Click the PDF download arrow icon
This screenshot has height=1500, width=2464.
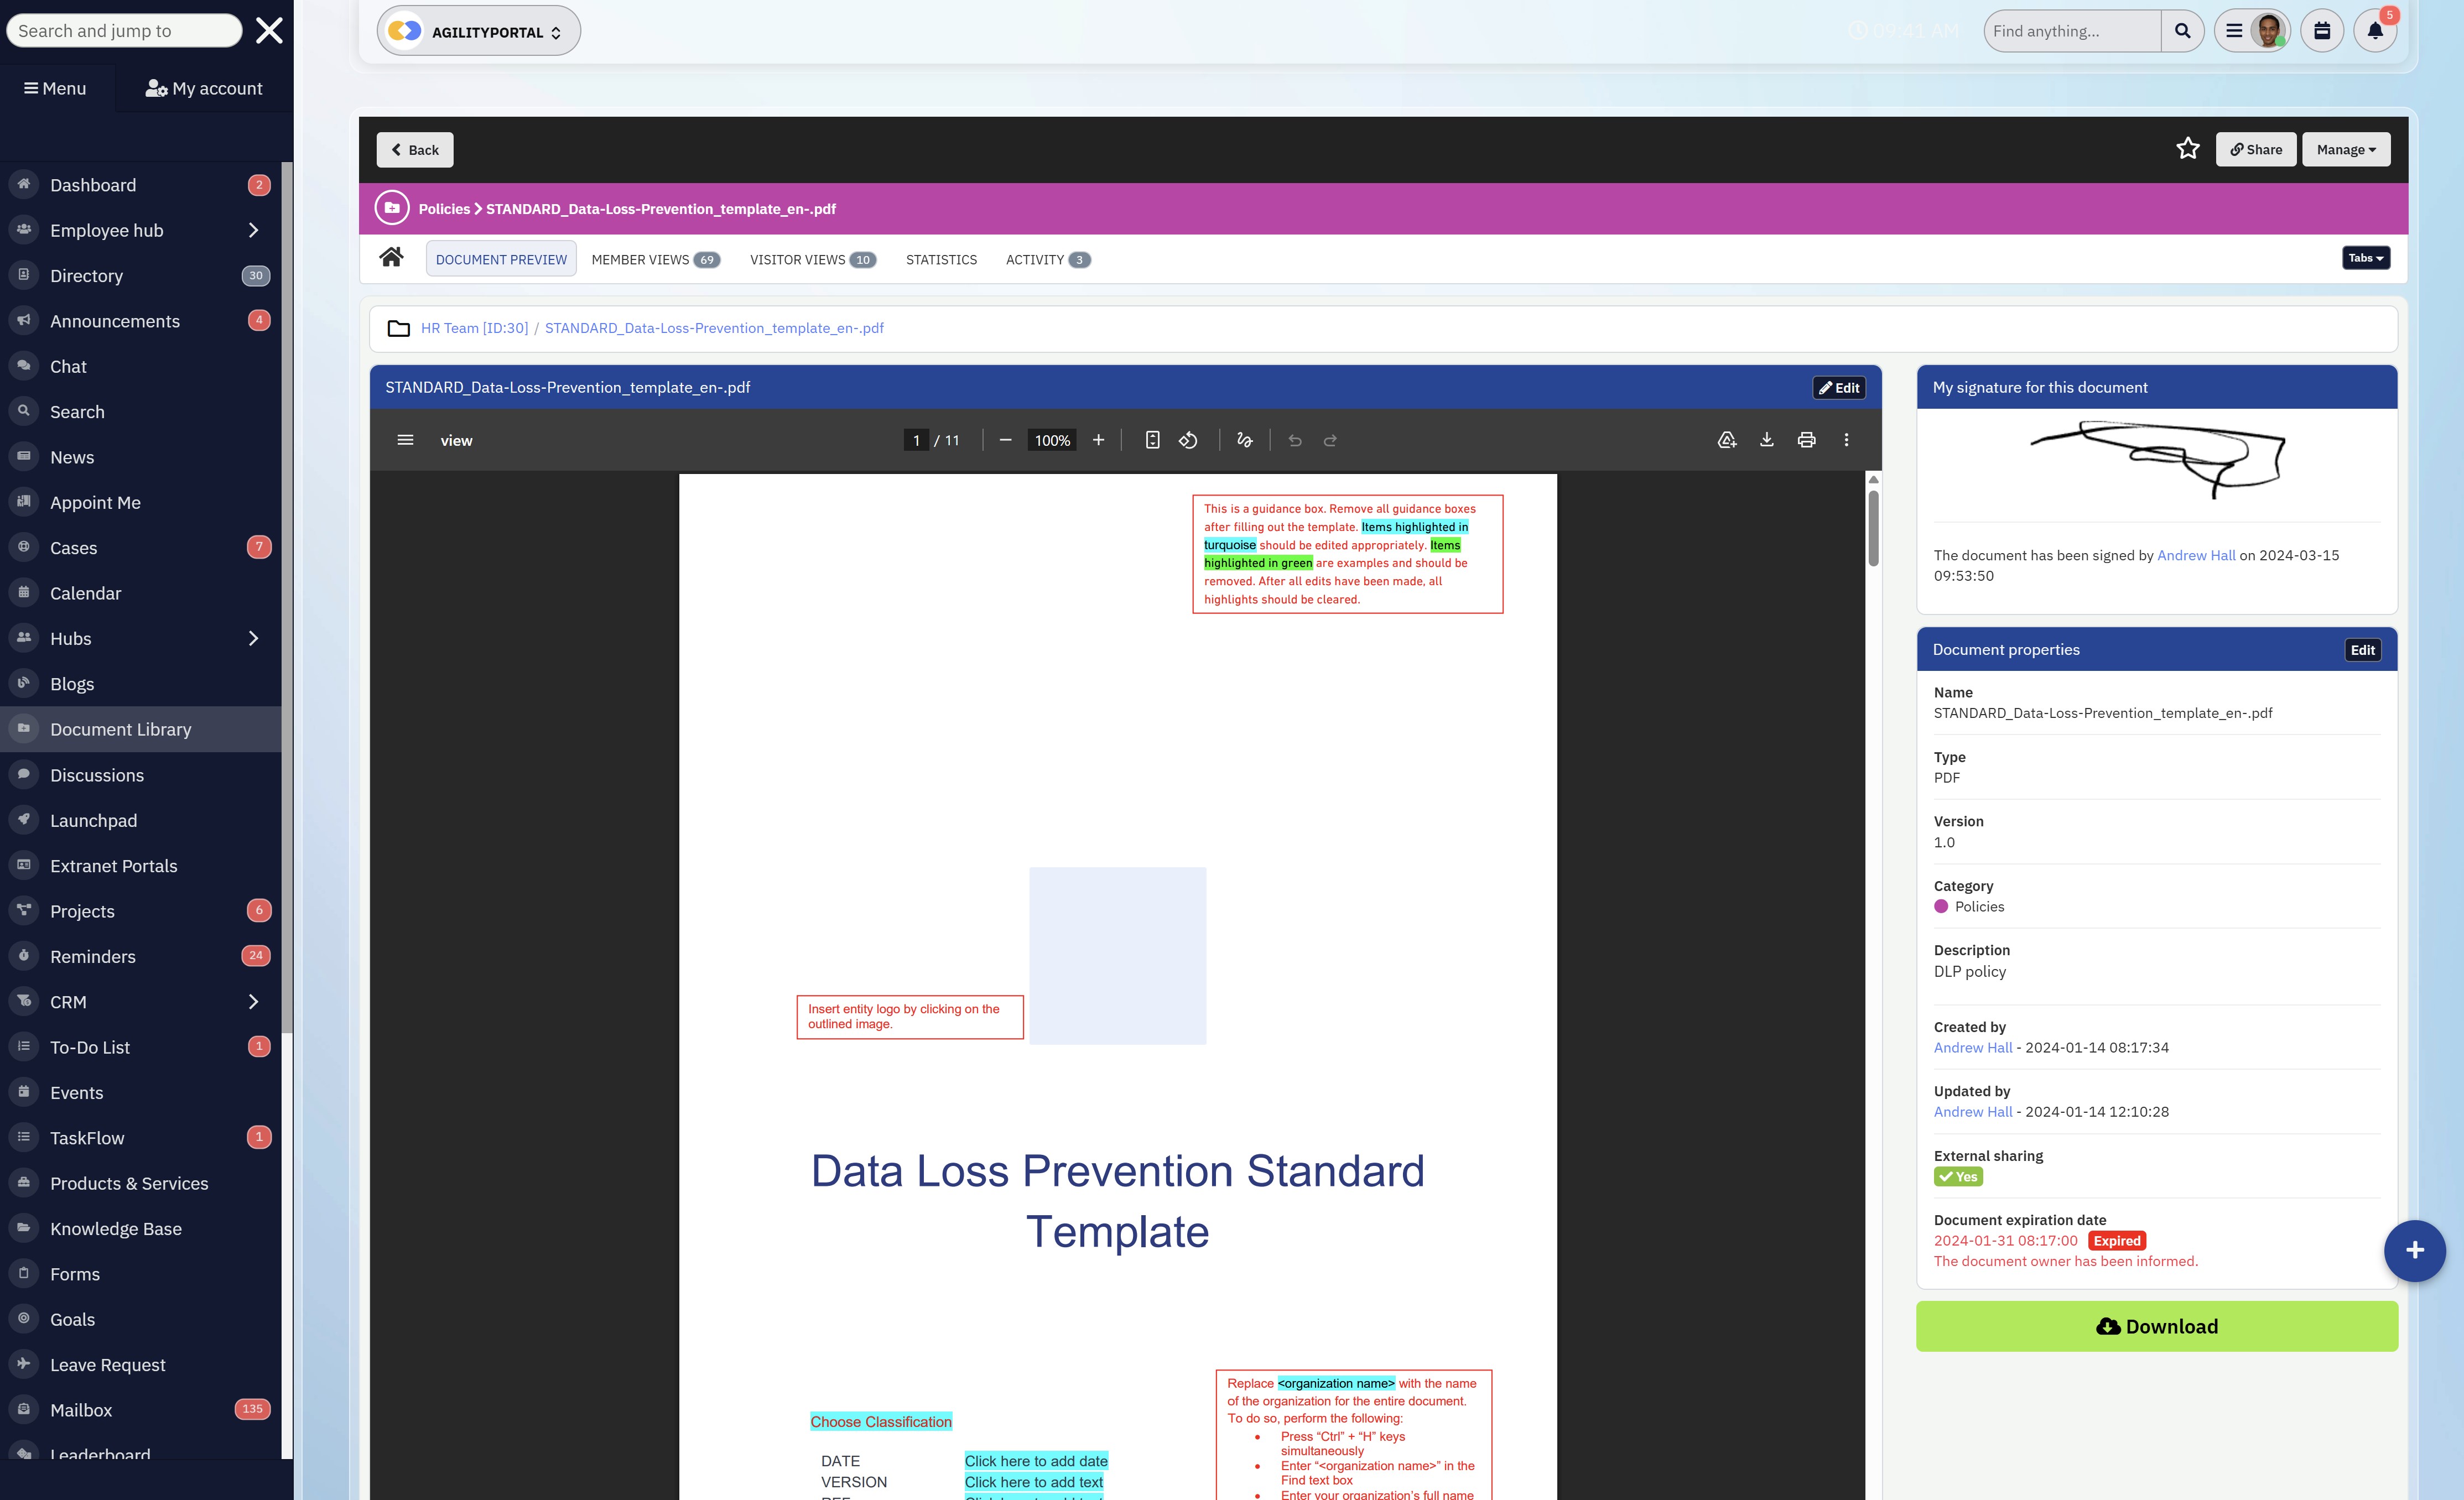[1766, 440]
